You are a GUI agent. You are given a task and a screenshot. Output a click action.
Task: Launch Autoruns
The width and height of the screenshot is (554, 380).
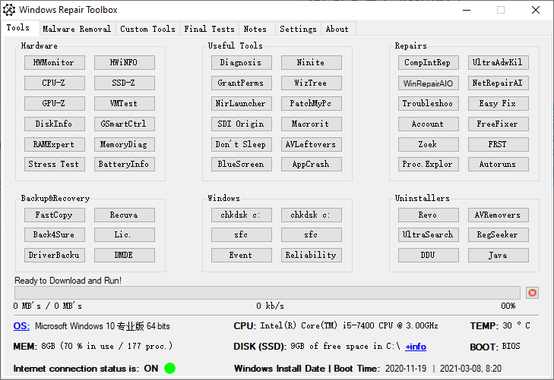tap(499, 164)
